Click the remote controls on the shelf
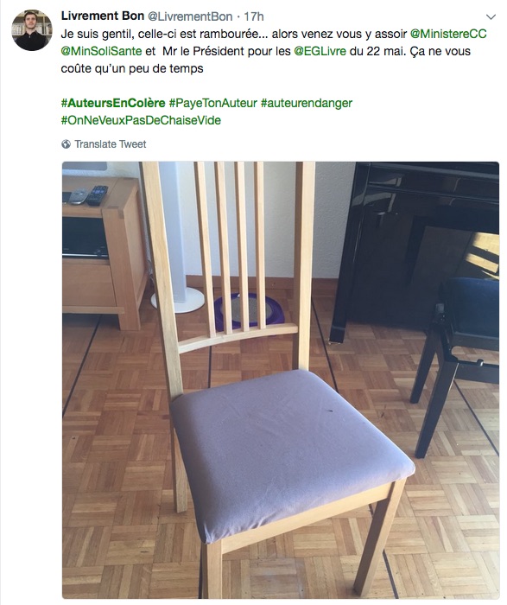 (90, 195)
